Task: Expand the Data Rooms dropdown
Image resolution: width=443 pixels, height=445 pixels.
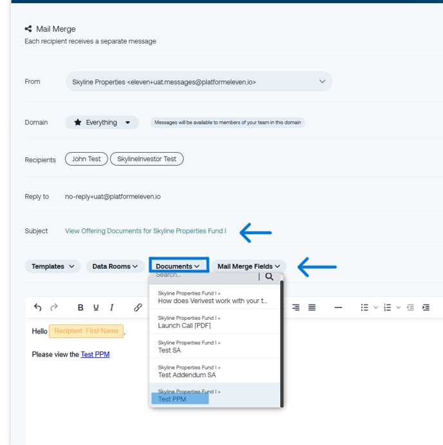Action: [x=115, y=266]
